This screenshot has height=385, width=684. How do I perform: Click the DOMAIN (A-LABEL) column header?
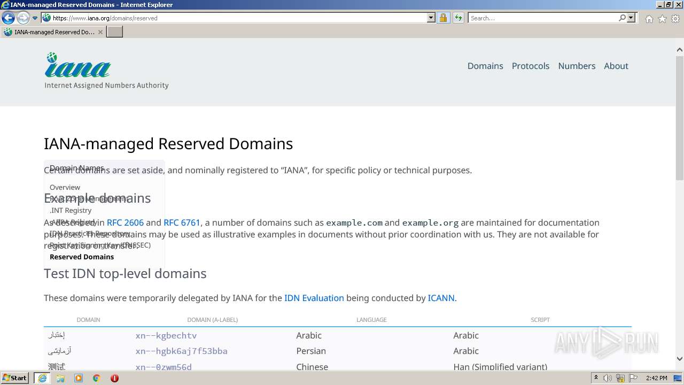(x=212, y=320)
